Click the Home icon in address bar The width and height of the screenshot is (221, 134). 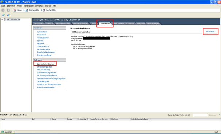click(x=15, y=10)
